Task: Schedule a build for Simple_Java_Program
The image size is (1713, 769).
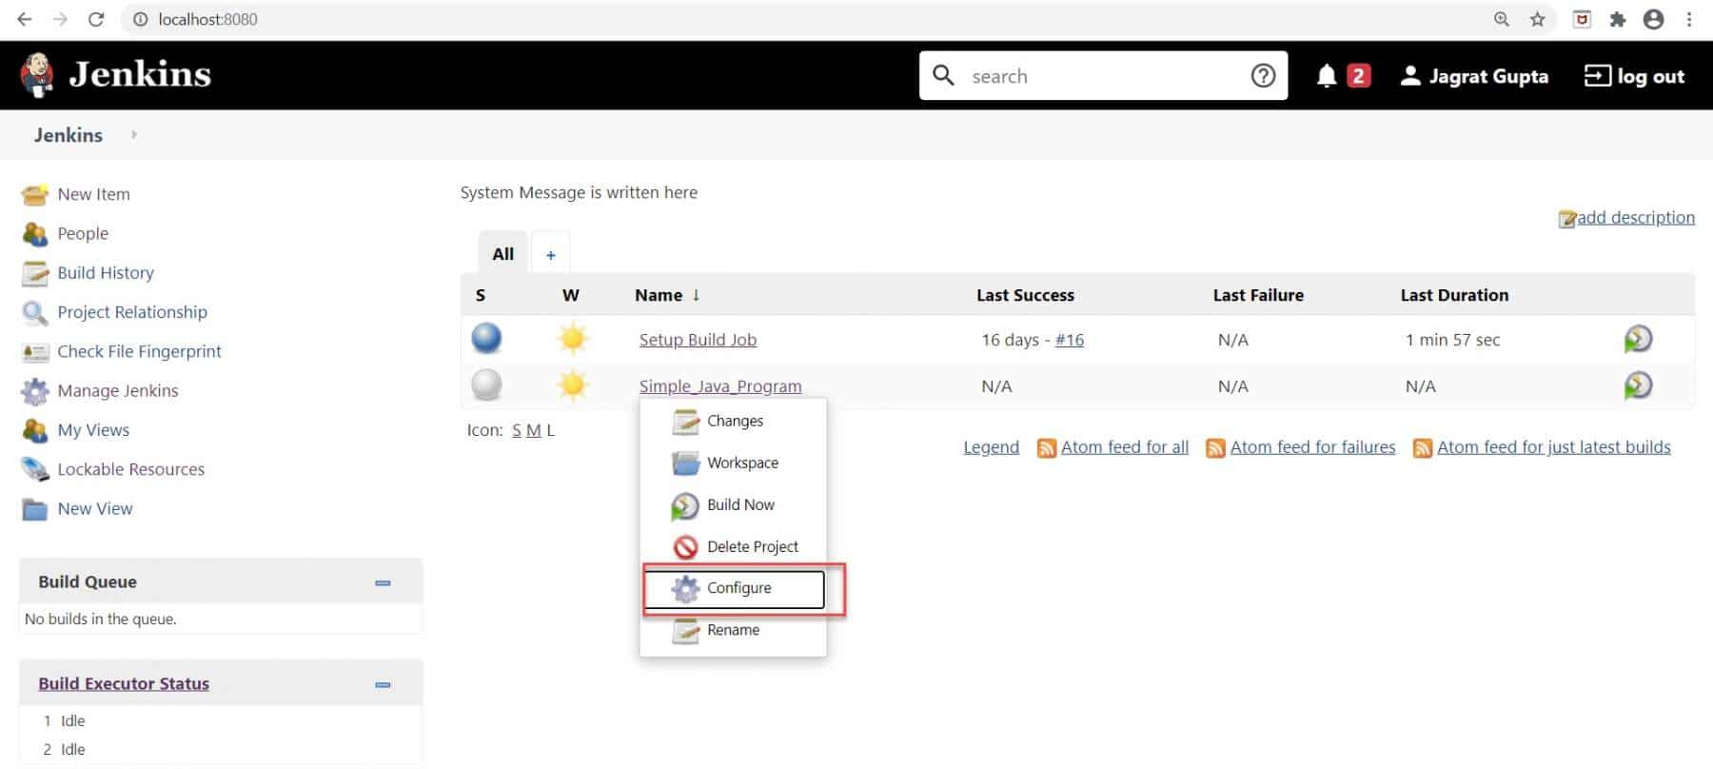Action: 1637,385
